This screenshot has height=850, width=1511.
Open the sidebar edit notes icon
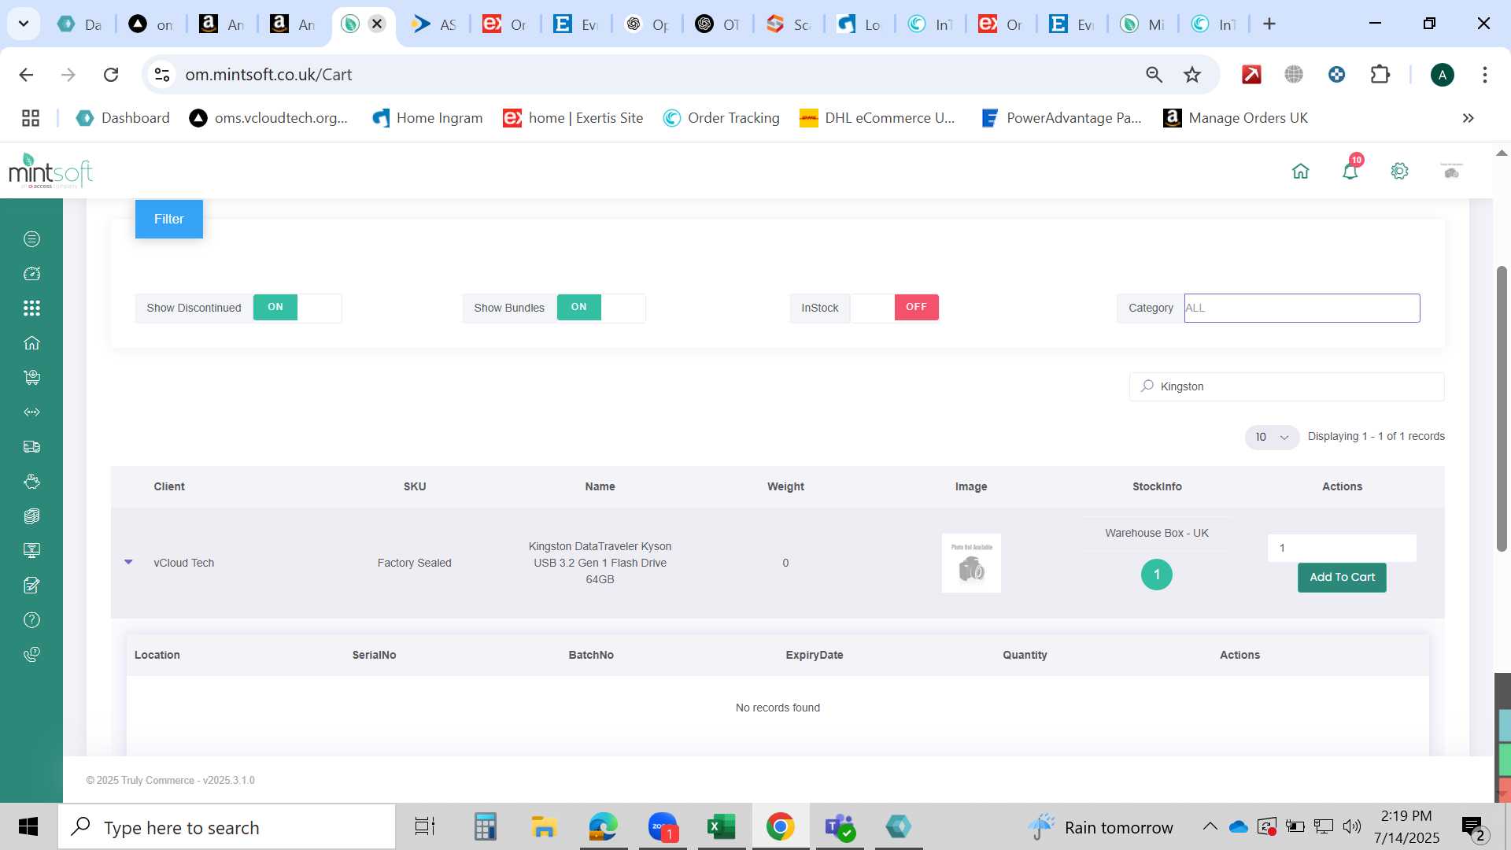pyautogui.click(x=31, y=586)
